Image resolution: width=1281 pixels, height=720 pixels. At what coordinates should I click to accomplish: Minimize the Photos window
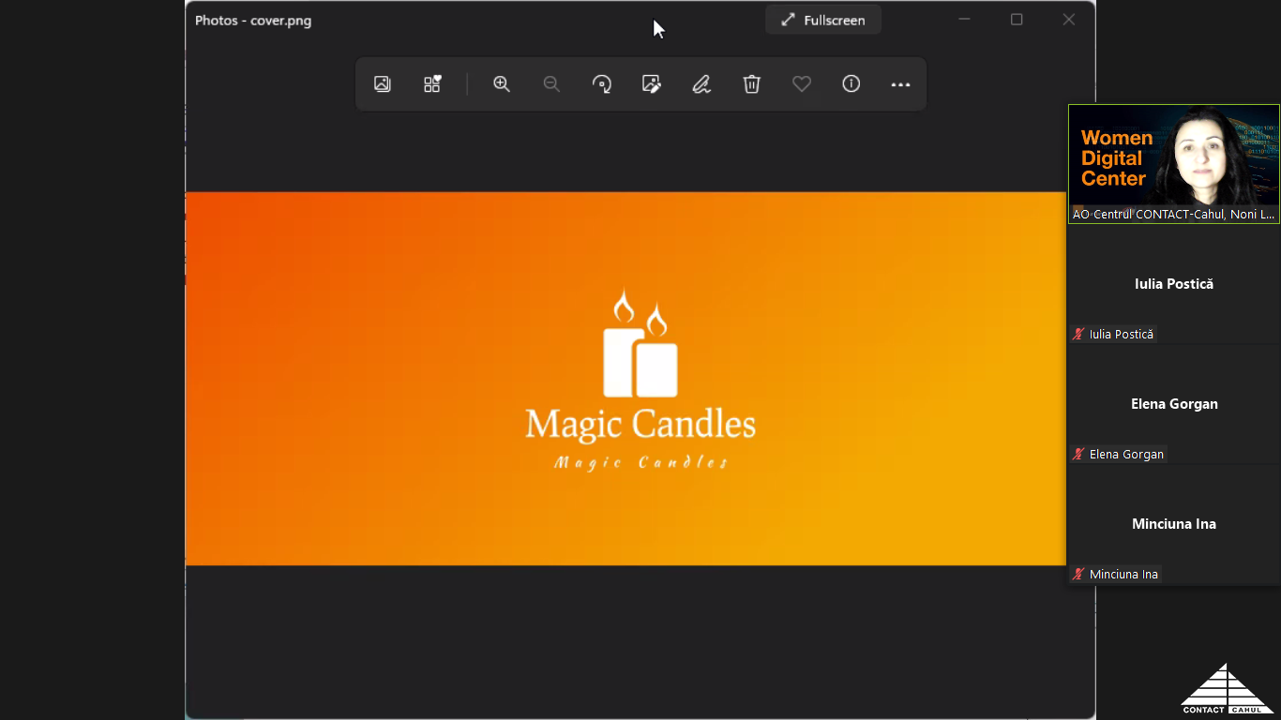point(964,20)
